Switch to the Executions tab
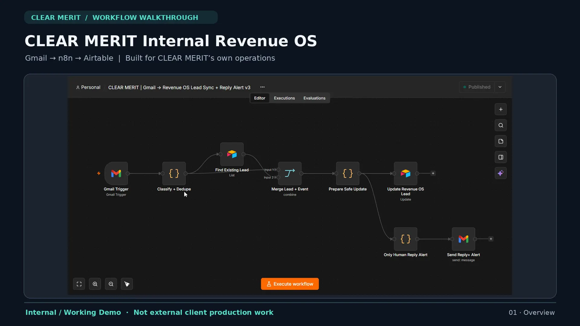This screenshot has width=580, height=326. (x=284, y=98)
